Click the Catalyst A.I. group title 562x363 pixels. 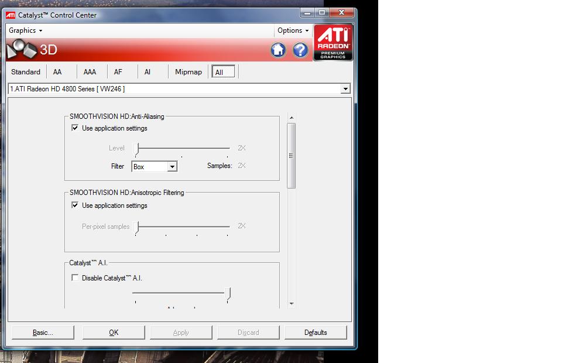pyautogui.click(x=88, y=263)
